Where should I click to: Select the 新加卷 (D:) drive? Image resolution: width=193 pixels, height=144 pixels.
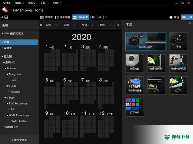click(x=12, y=127)
